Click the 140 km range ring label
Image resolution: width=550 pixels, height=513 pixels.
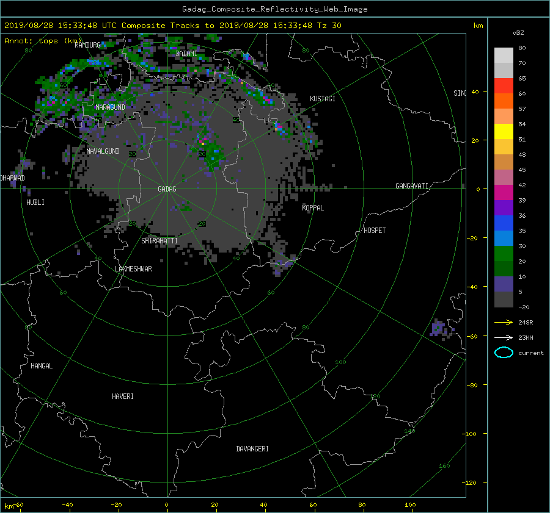point(409,431)
